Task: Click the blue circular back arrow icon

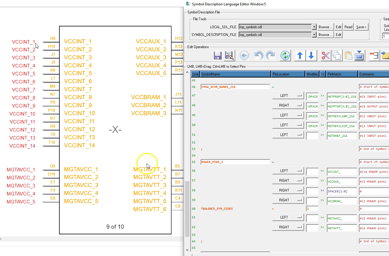Action: click(244, 56)
